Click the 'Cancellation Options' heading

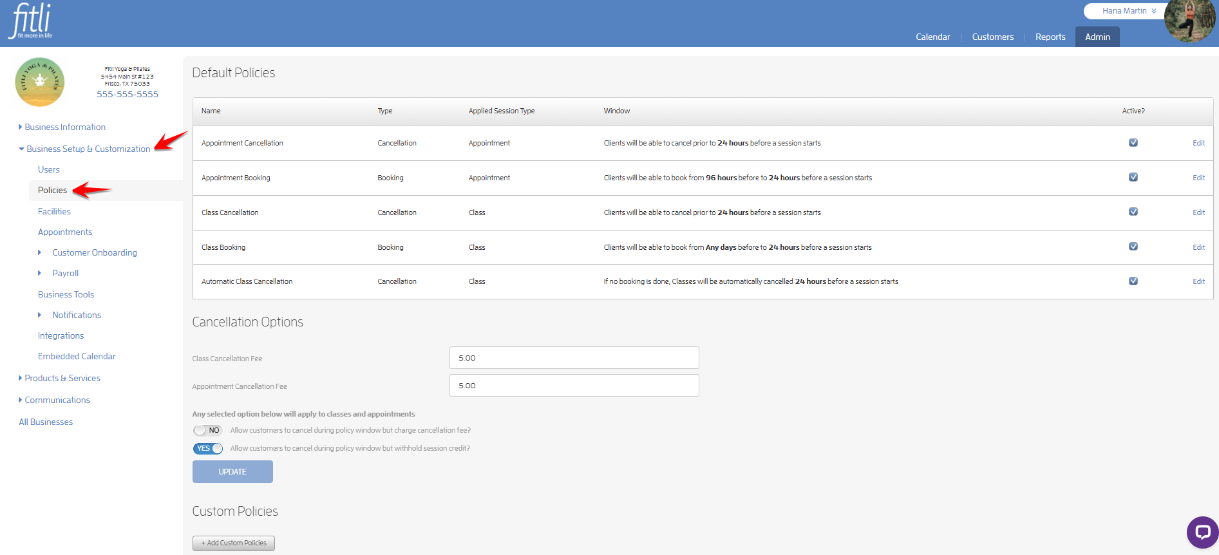point(248,322)
